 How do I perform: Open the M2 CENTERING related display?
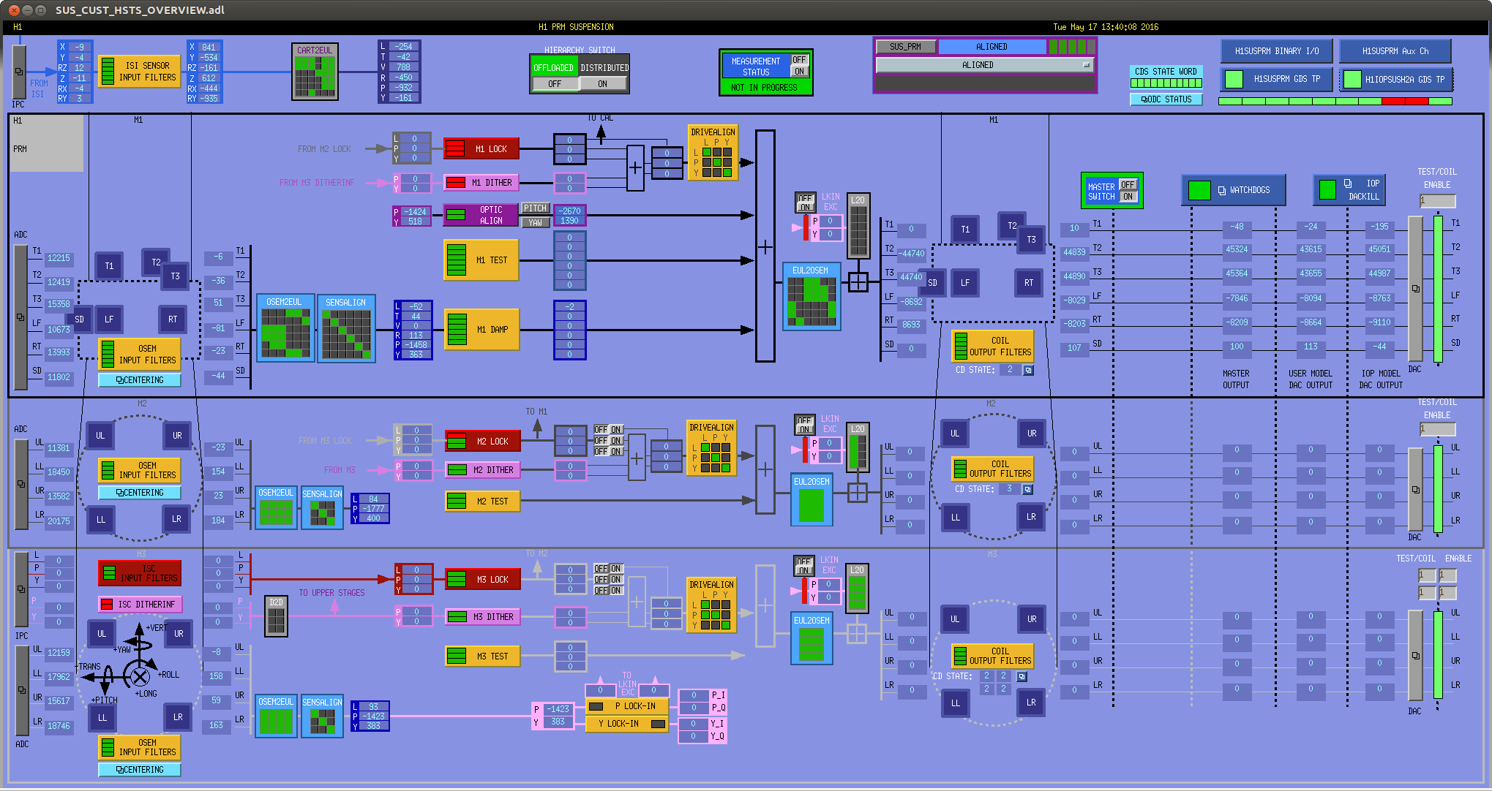coord(140,493)
